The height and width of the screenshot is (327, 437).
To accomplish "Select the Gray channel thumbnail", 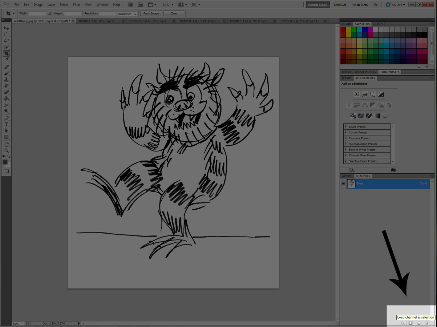I will click(351, 184).
